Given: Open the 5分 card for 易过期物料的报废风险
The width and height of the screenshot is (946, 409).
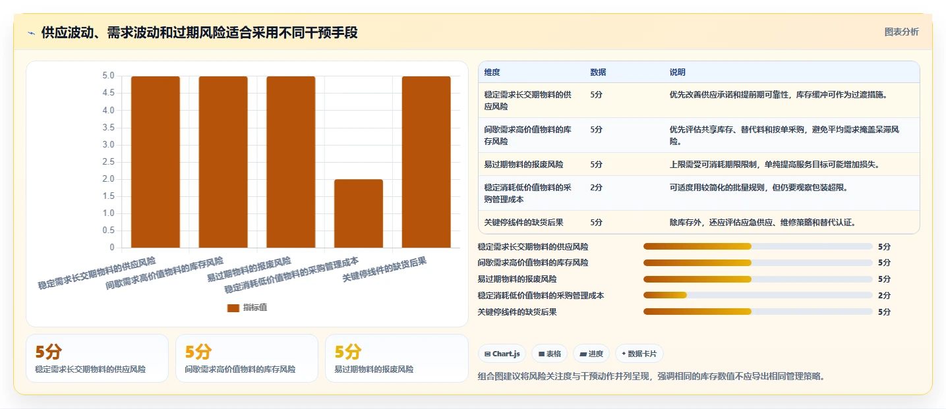Looking at the screenshot, I should pos(396,358).
